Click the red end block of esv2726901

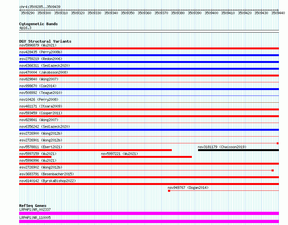(x=278, y=143)
